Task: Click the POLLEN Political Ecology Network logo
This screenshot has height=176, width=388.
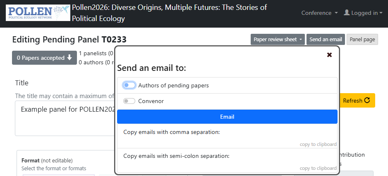Action: tap(38, 13)
